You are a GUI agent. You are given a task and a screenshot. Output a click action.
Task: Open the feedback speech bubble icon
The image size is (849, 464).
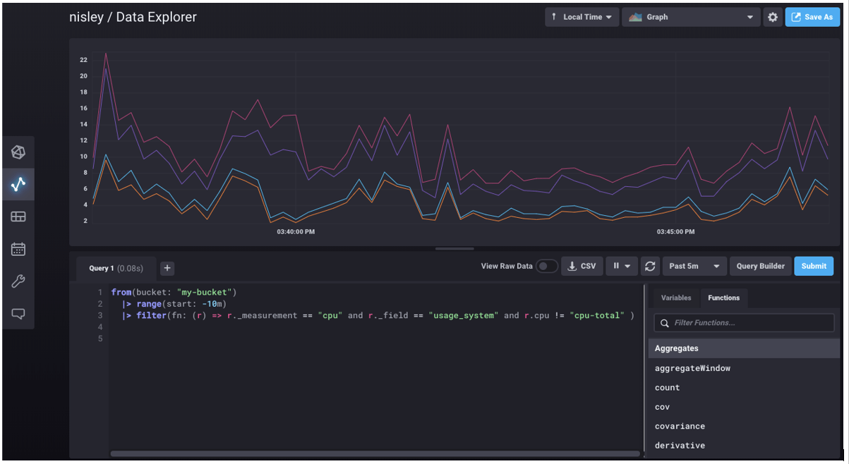tap(18, 314)
